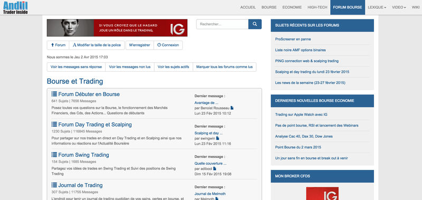The width and height of the screenshot is (422, 200).
Task: Open Pas de point bourse, RSI et Webinars
Action: coord(316,126)
